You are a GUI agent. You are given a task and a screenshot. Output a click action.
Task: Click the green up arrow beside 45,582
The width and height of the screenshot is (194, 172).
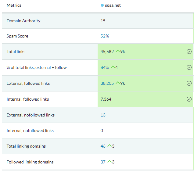coord(118,51)
